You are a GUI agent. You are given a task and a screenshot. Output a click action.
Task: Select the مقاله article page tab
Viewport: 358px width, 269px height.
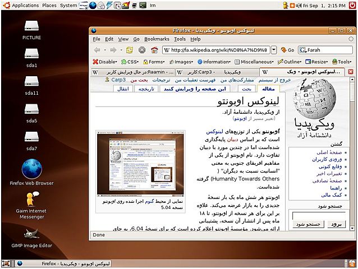click(x=268, y=89)
